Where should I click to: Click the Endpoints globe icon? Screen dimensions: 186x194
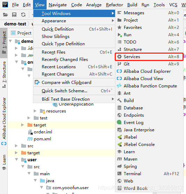click(119, 115)
